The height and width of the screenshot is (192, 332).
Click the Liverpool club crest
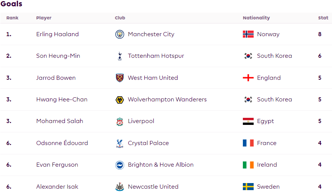point(120,122)
